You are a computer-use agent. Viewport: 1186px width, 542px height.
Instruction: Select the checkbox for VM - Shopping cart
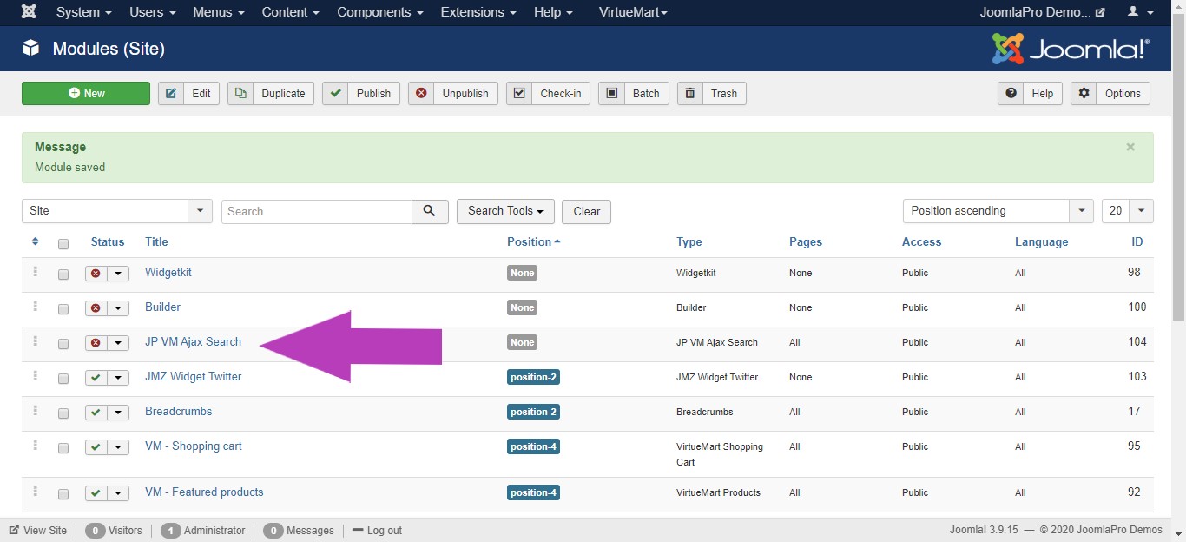[63, 448]
